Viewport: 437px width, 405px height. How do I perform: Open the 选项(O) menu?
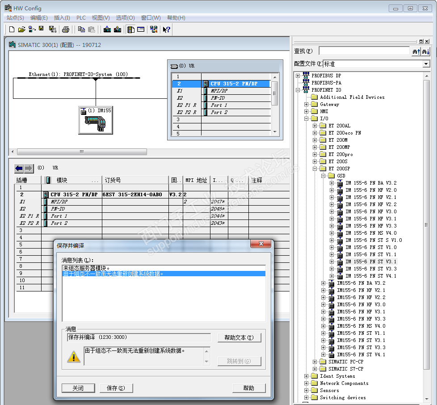(x=125, y=18)
